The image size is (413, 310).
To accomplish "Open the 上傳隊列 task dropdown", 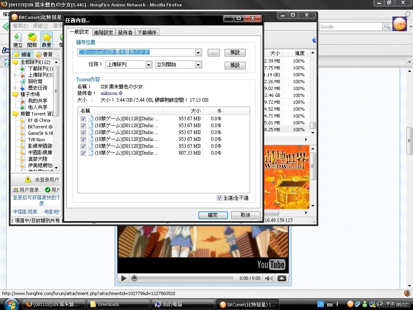I will (148, 65).
